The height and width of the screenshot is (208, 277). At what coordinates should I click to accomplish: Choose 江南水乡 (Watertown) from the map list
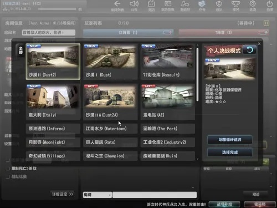point(110,129)
